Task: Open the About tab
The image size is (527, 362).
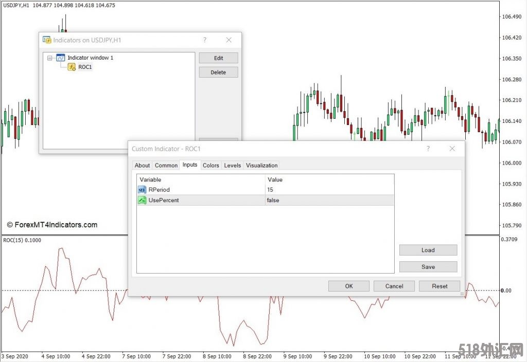Action: (142, 165)
